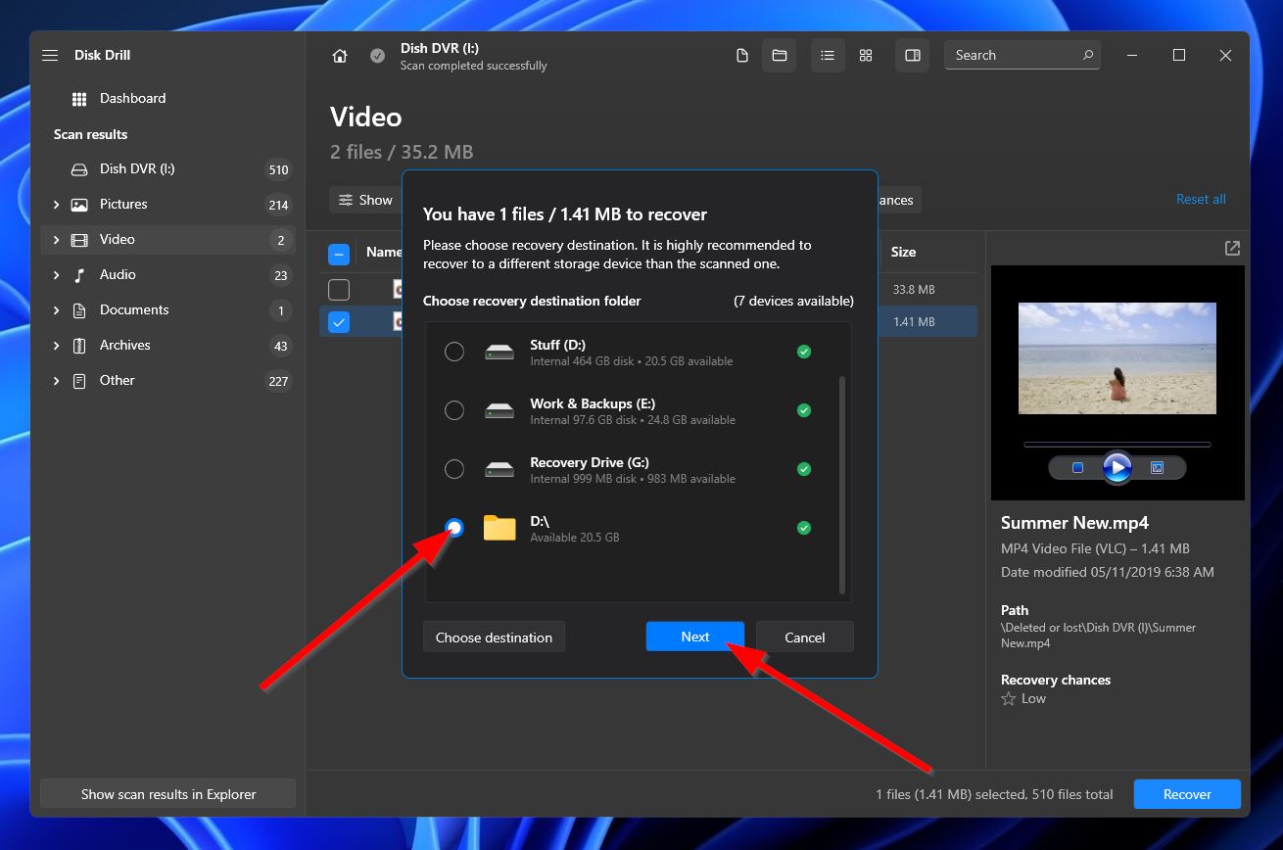The width and height of the screenshot is (1283, 850).
Task: Select Recovery Drive (G:) radio button
Action: tap(454, 469)
